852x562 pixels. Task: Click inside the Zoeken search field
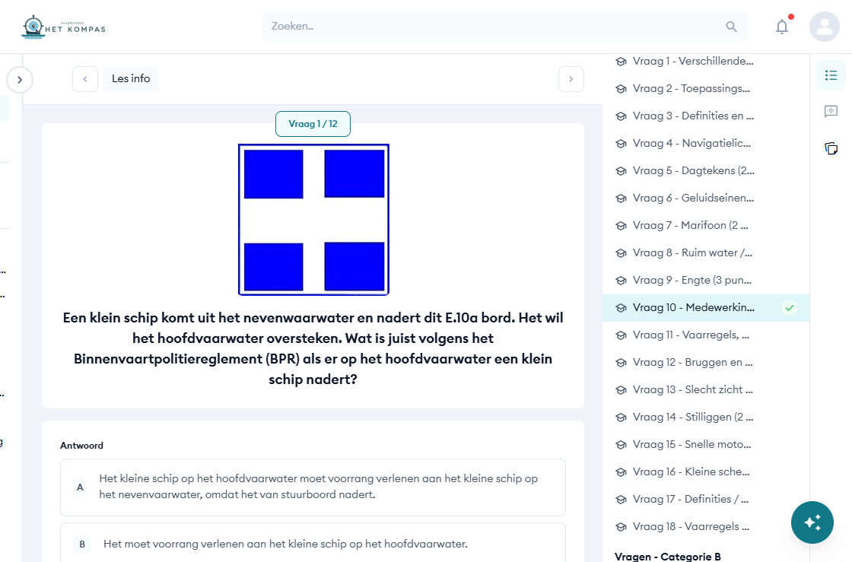[456, 26]
